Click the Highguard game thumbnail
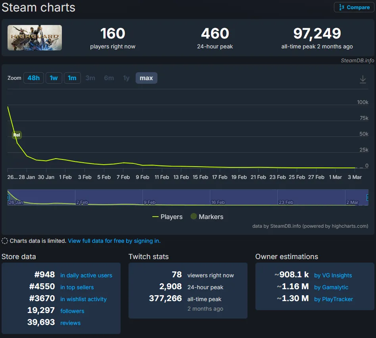The image size is (376, 338). pos(35,38)
